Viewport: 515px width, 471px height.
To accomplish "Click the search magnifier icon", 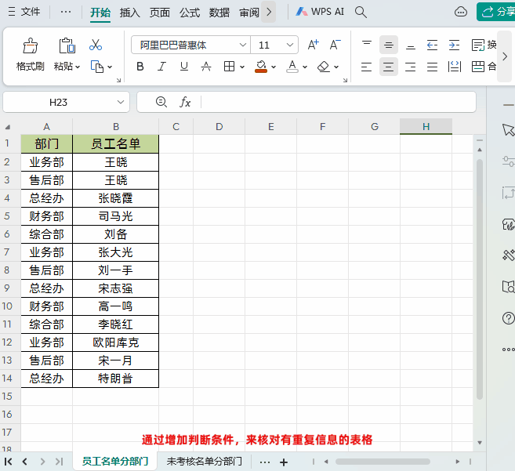I will [361, 13].
